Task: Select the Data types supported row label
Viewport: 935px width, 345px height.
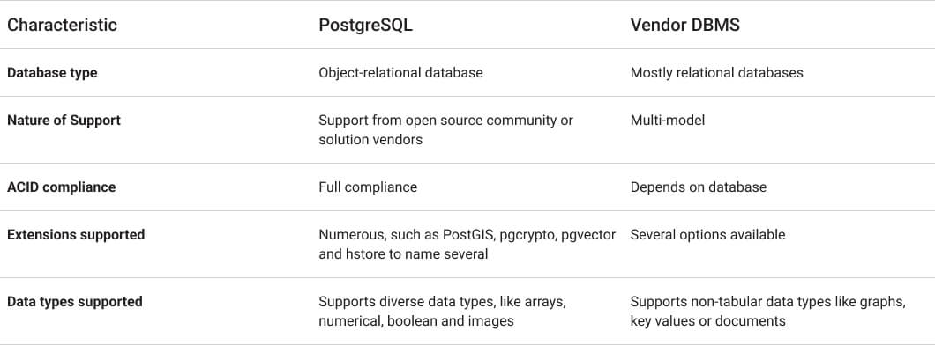Action: [x=75, y=301]
